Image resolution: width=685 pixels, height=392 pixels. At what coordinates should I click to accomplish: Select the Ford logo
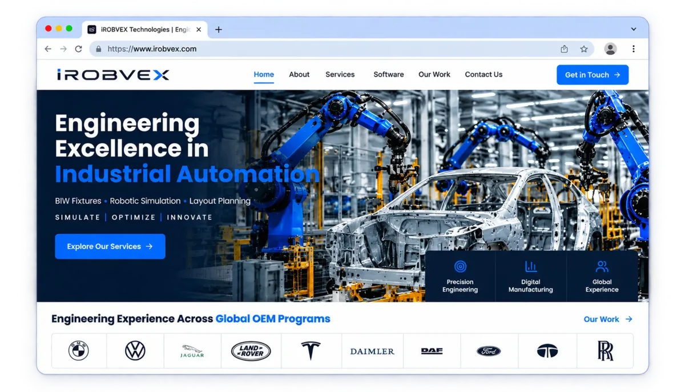point(489,351)
